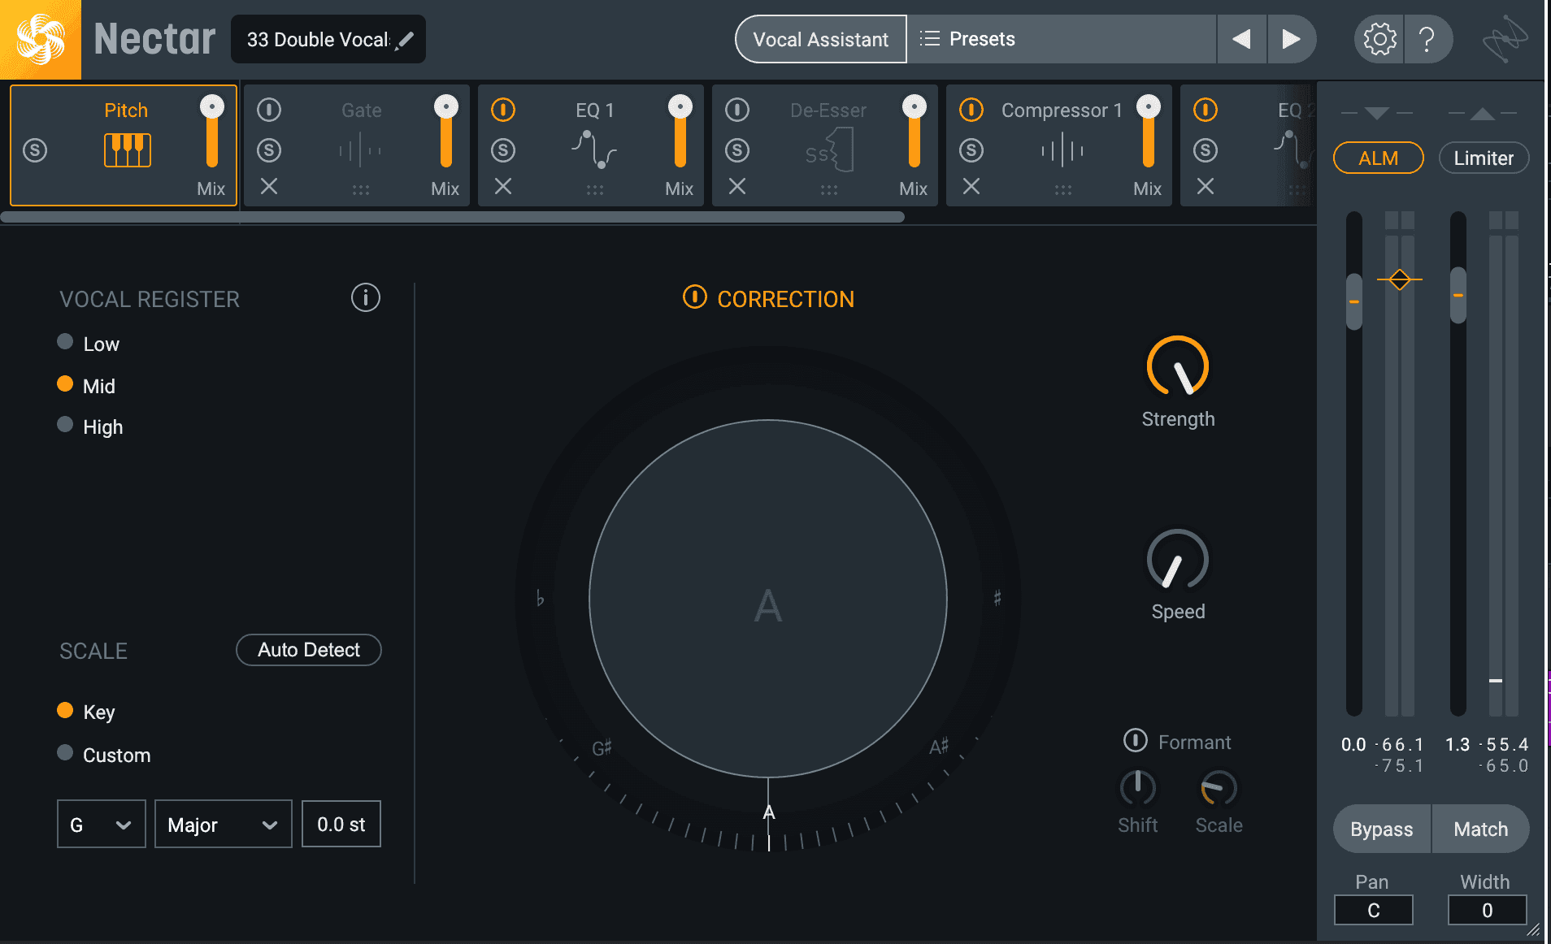
Task: Click the Auto Detect button
Action: pyautogui.click(x=309, y=650)
